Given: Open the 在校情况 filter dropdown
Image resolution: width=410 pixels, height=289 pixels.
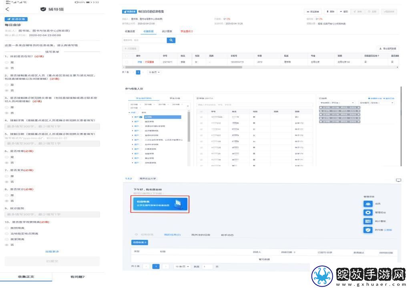Looking at the screenshot, I should 376,103.
